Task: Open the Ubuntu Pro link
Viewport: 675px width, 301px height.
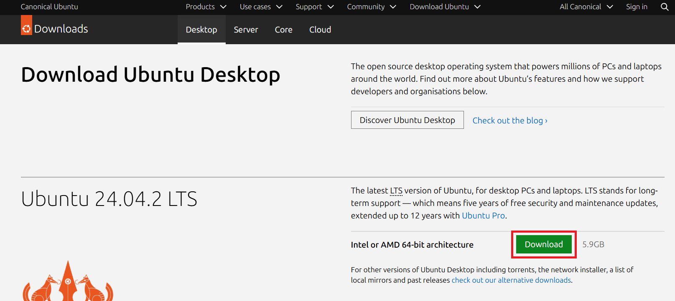Action: coord(483,216)
